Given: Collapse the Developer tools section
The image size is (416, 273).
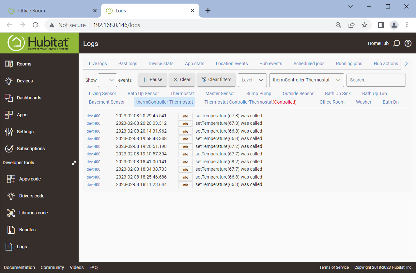Looking at the screenshot, I should point(74,163).
